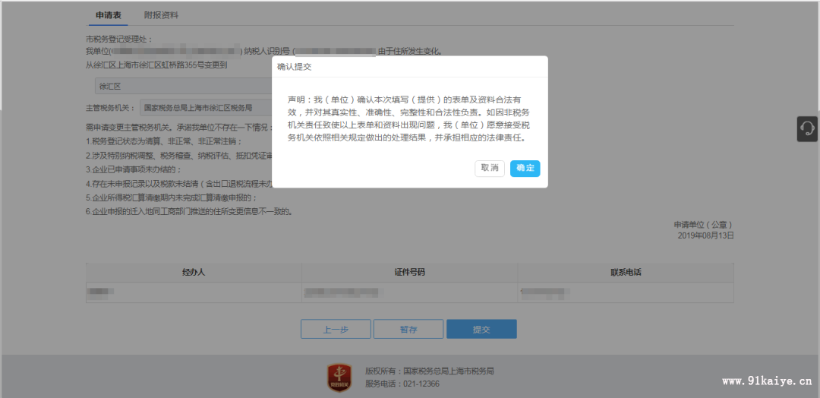
Task: Click the blurred cell under 经办人
Action: [x=100, y=292]
